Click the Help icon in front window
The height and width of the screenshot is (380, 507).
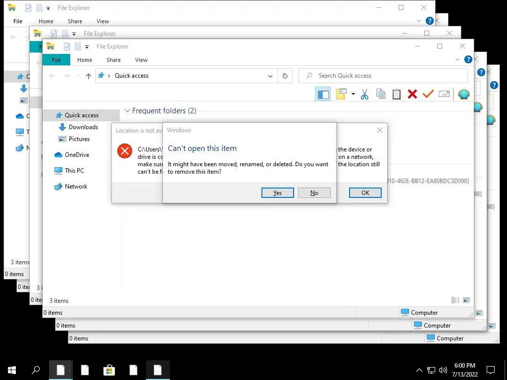[468, 59]
